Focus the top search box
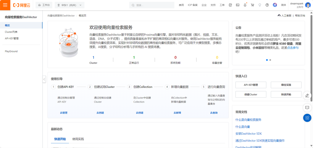 click(x=152, y=5)
